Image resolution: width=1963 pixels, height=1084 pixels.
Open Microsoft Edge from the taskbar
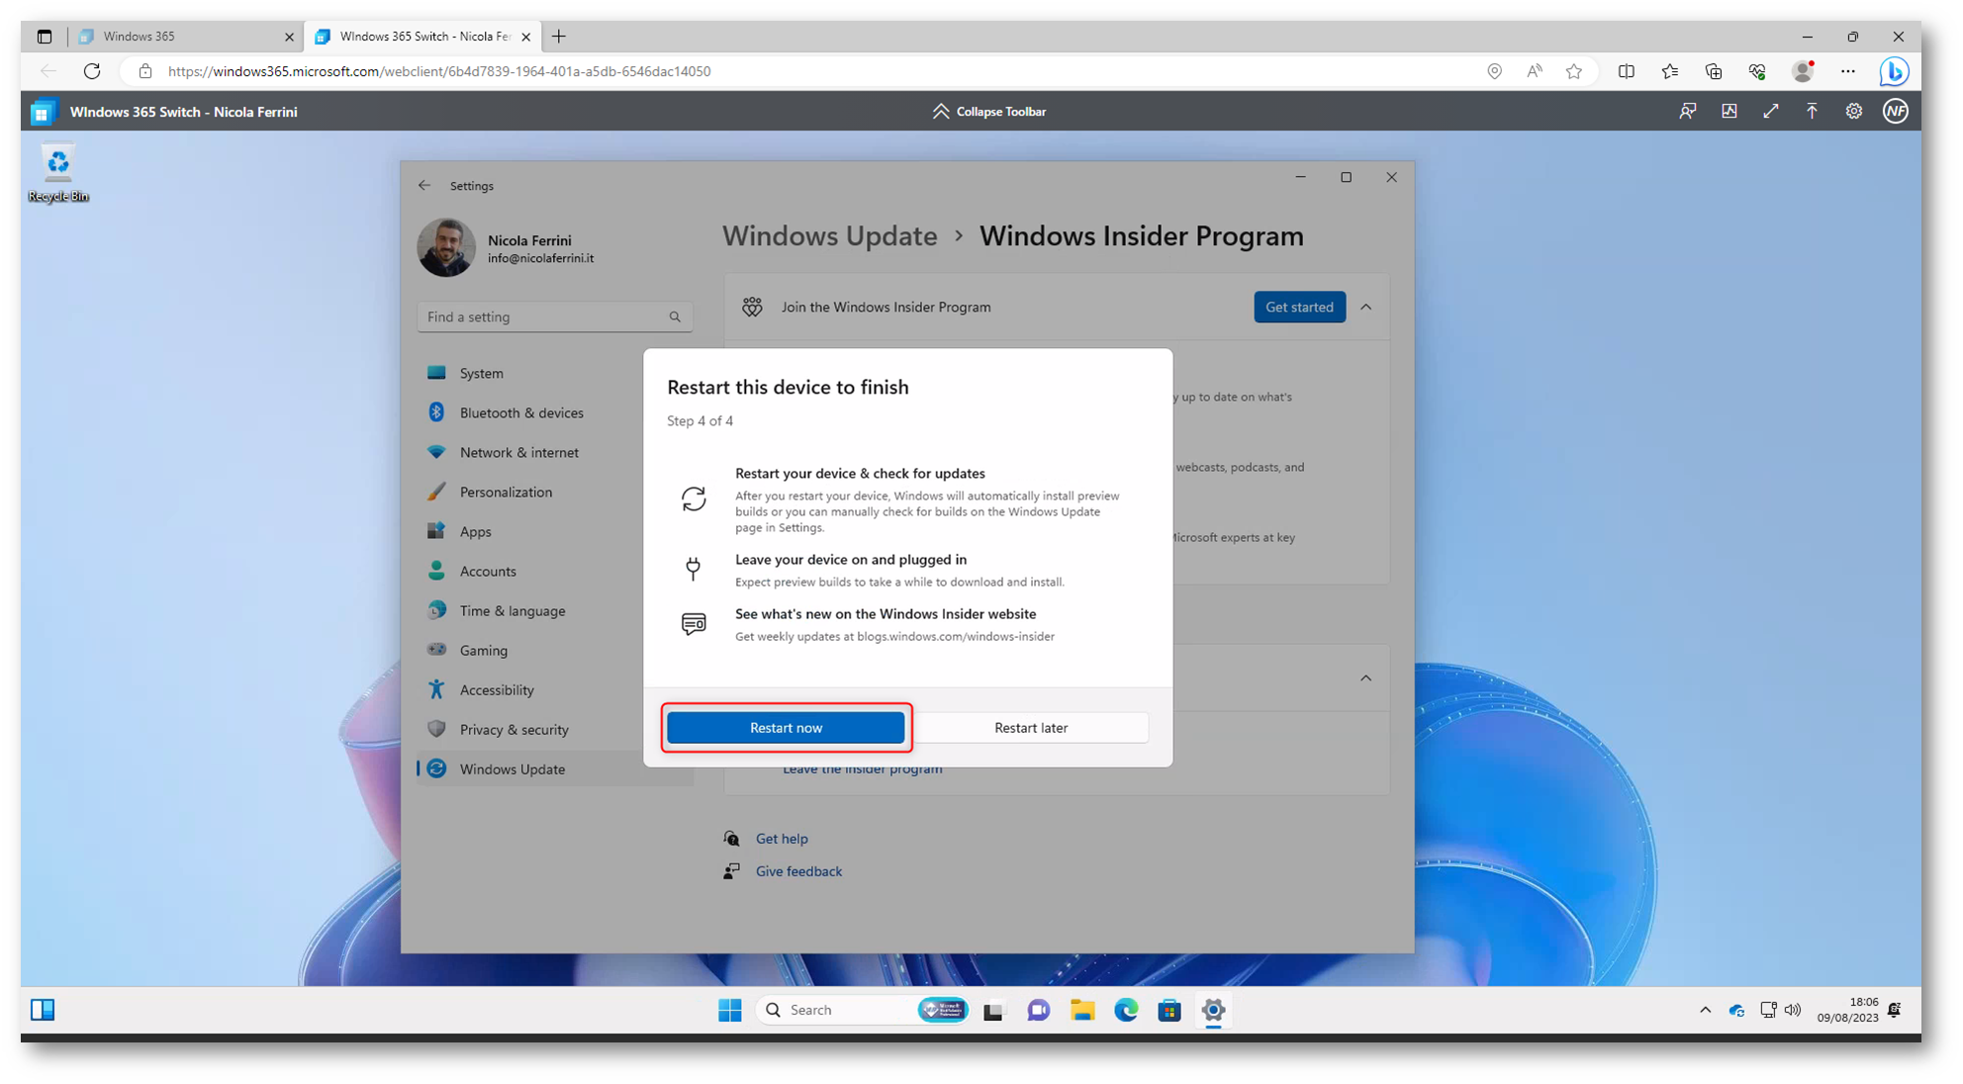[x=1126, y=1010]
